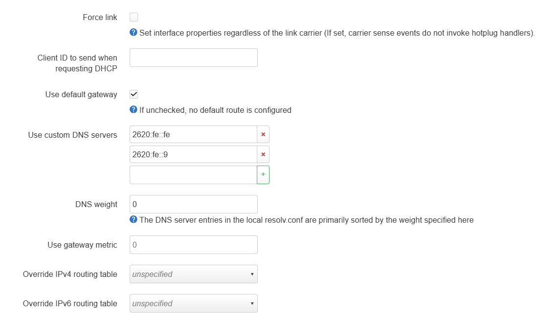This screenshot has width=543, height=317.
Task: Open the Override IPv6 routing table dropdown
Action: click(194, 303)
